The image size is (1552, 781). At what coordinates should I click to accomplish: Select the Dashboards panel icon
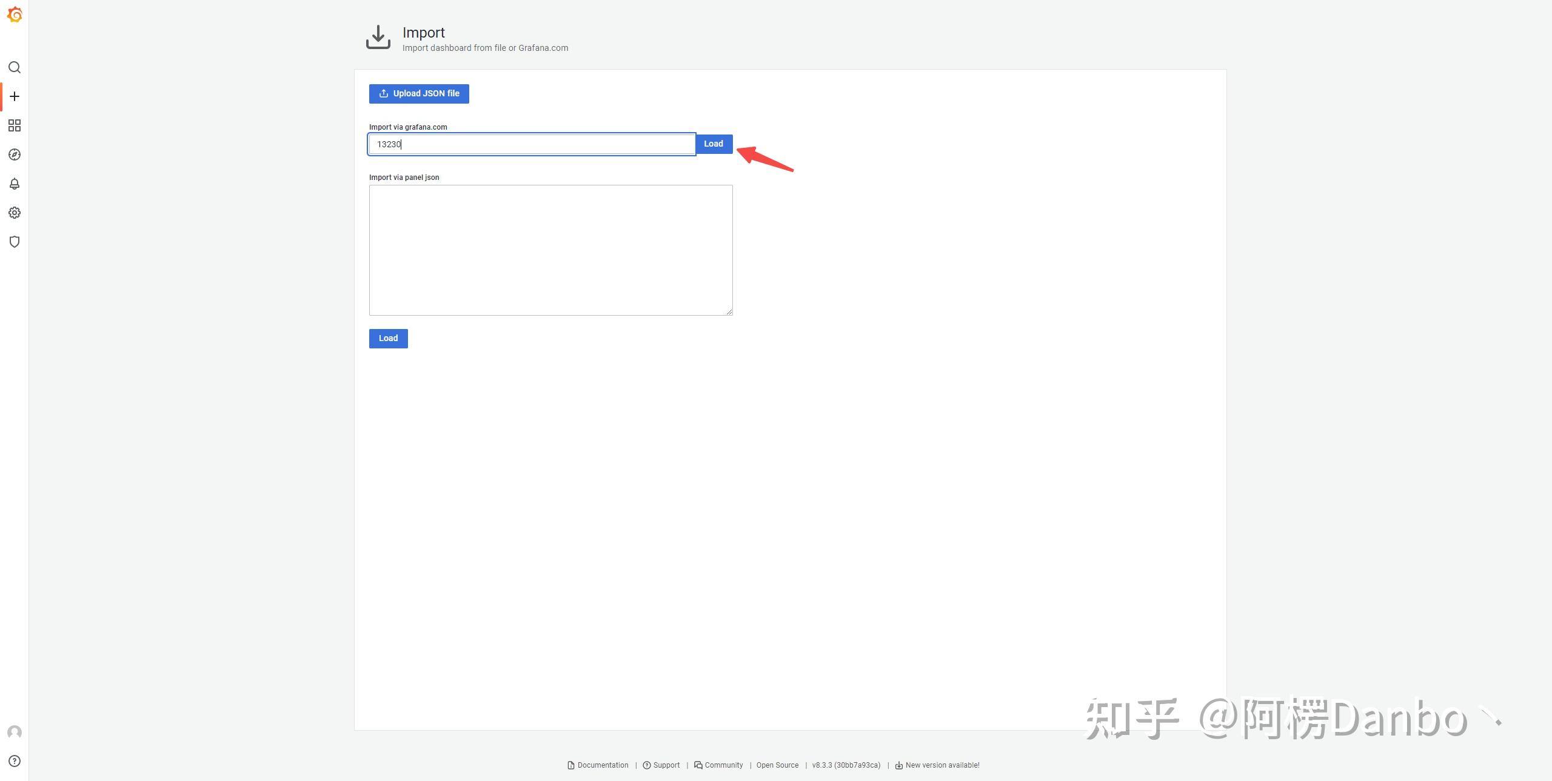click(15, 125)
